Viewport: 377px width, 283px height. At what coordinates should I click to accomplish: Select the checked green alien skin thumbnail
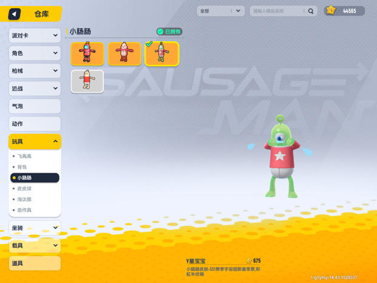[x=162, y=53]
